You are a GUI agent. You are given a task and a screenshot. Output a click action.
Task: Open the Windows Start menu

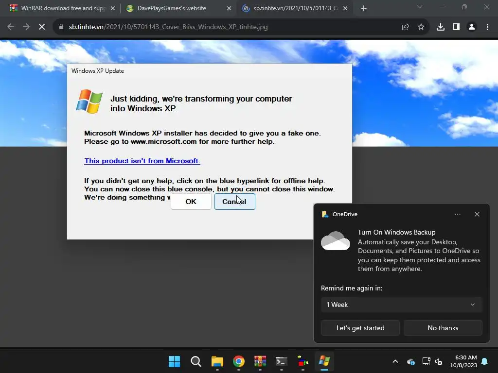click(x=175, y=361)
